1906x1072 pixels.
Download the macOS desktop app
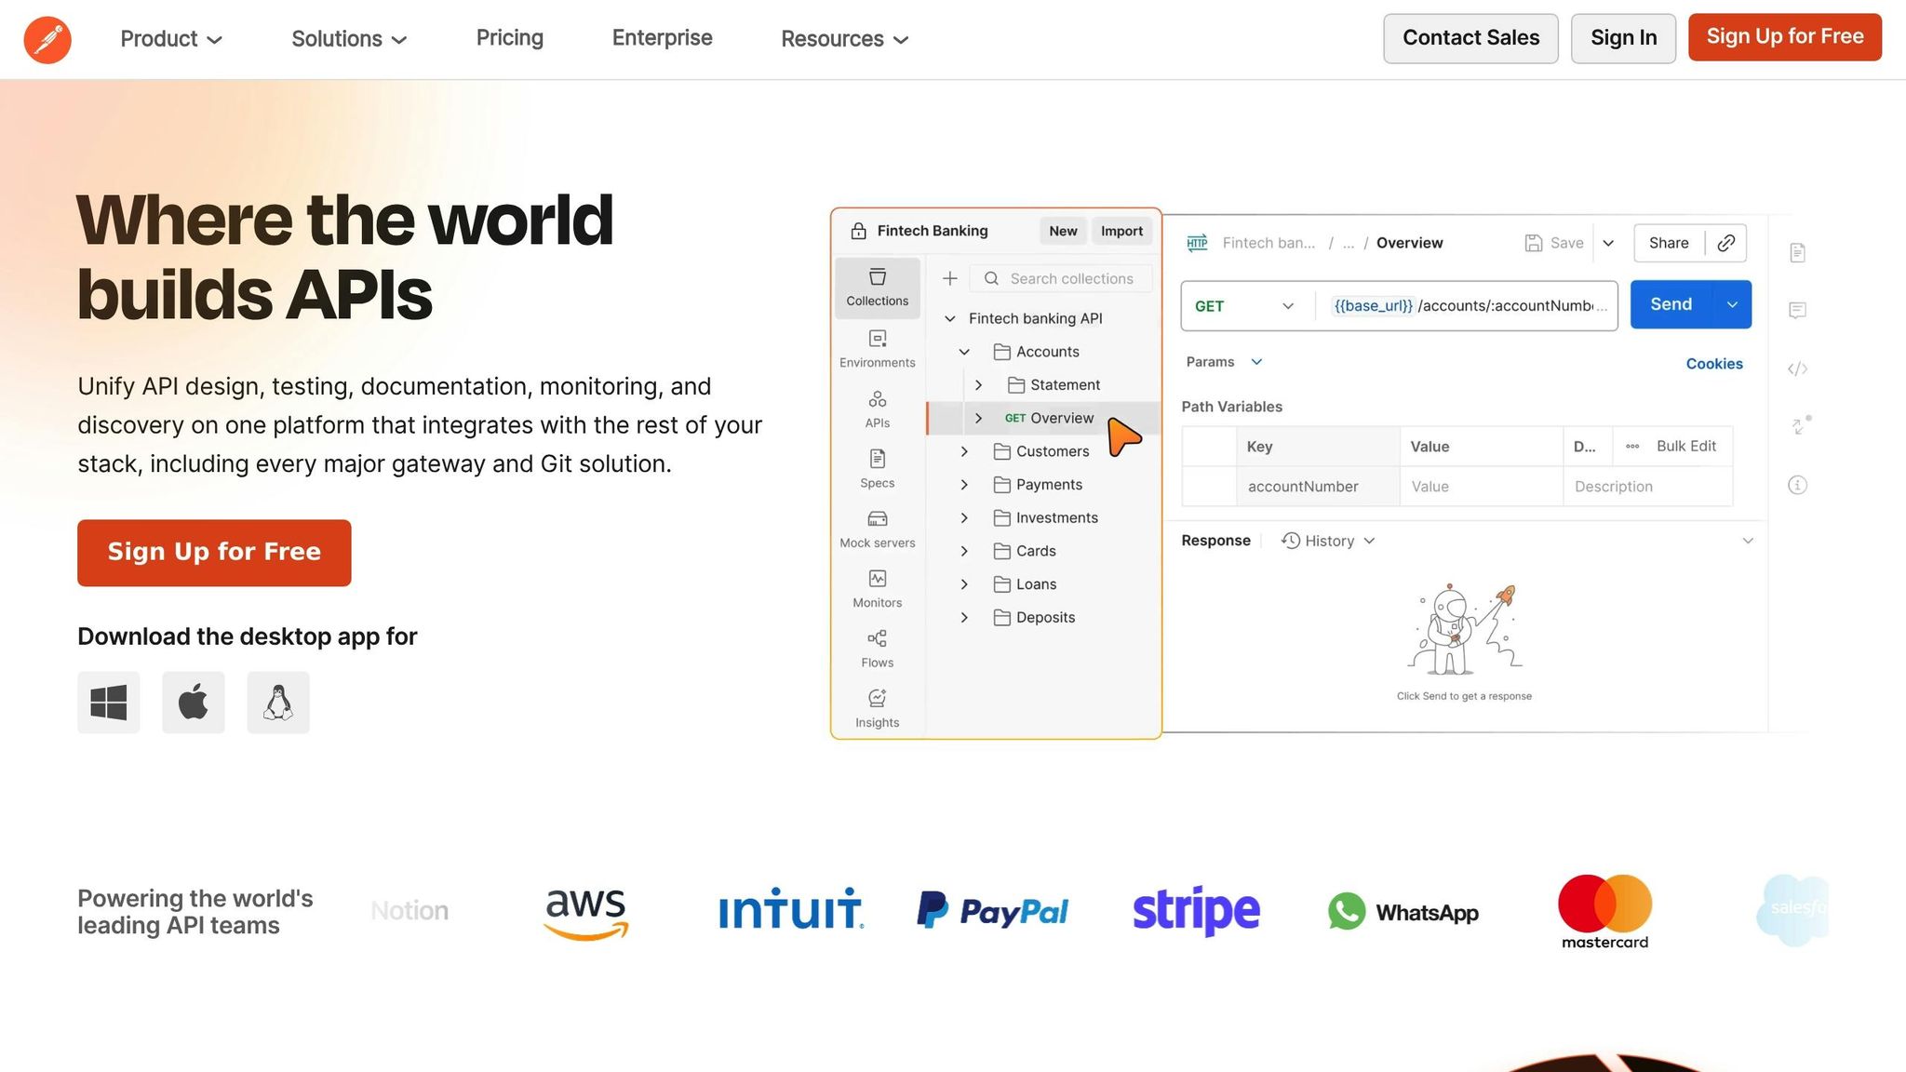(x=194, y=703)
